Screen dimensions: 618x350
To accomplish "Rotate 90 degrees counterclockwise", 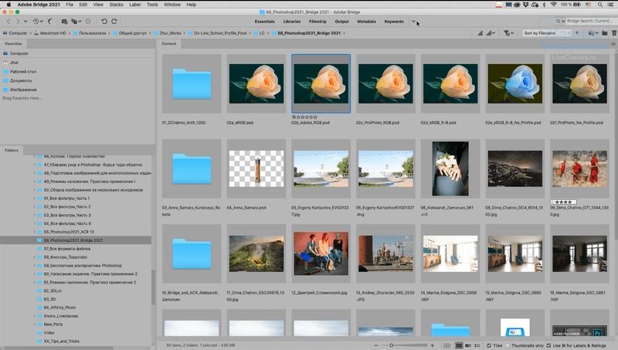I will 104,22.
